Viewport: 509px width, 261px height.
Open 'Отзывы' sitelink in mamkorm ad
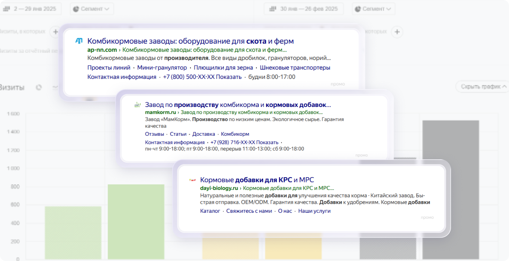(x=154, y=134)
